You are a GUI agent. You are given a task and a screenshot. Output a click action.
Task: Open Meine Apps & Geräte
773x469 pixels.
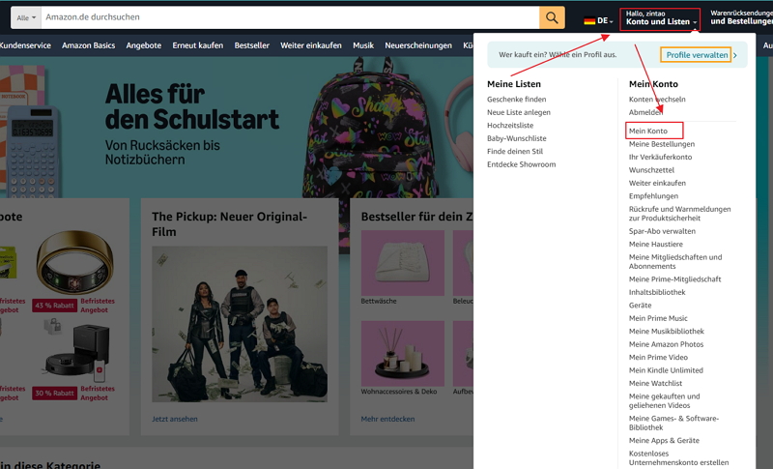[x=664, y=440]
